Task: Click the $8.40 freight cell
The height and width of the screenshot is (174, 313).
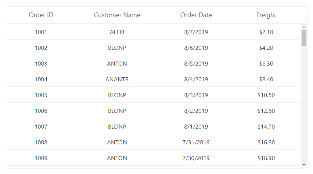Action: tap(266, 79)
